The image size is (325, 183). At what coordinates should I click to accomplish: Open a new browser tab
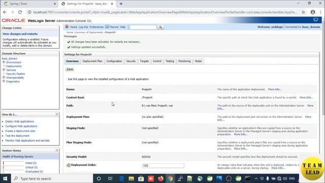tap(121, 4)
